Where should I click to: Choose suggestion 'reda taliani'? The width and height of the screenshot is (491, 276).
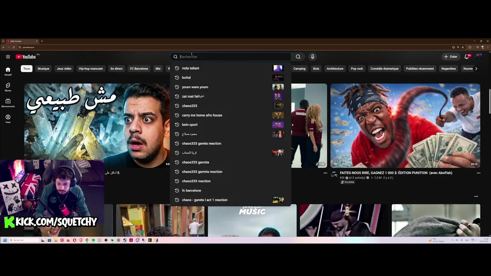(x=231, y=68)
